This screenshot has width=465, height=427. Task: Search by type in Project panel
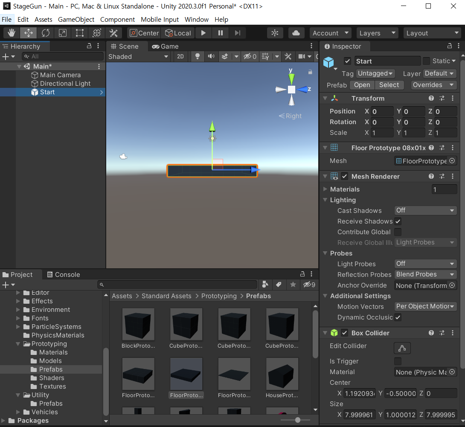click(x=265, y=285)
